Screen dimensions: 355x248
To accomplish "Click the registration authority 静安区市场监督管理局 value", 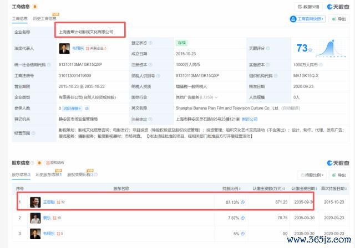I will pyautogui.click(x=78, y=119).
